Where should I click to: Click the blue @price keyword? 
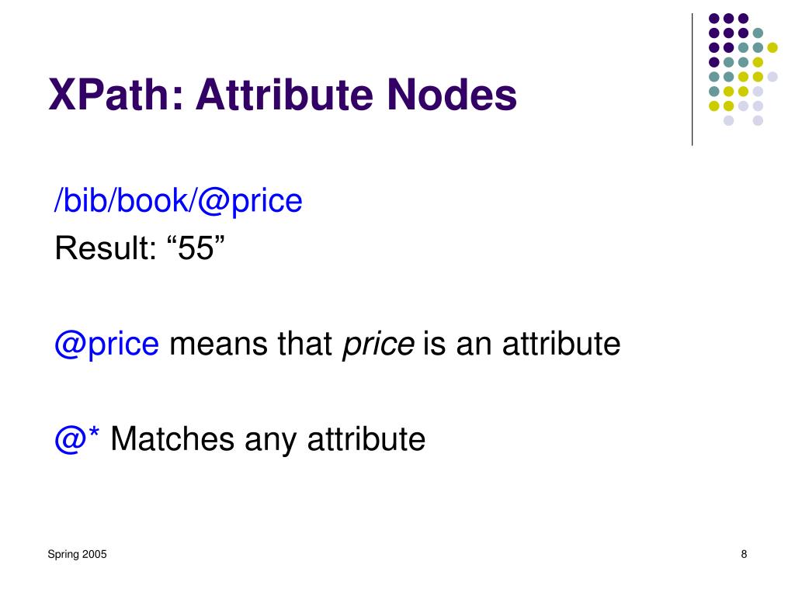[107, 344]
